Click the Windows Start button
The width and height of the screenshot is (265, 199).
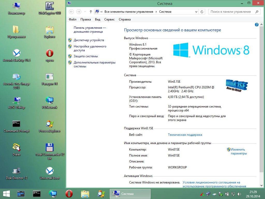(6, 194)
